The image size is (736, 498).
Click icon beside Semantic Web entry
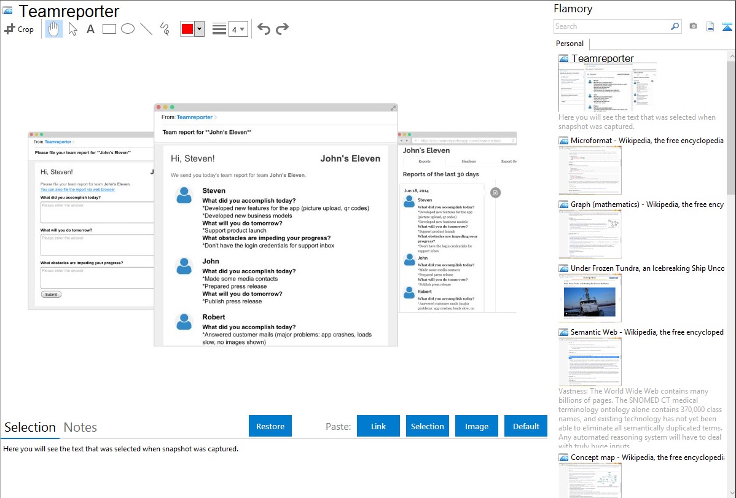tap(564, 332)
